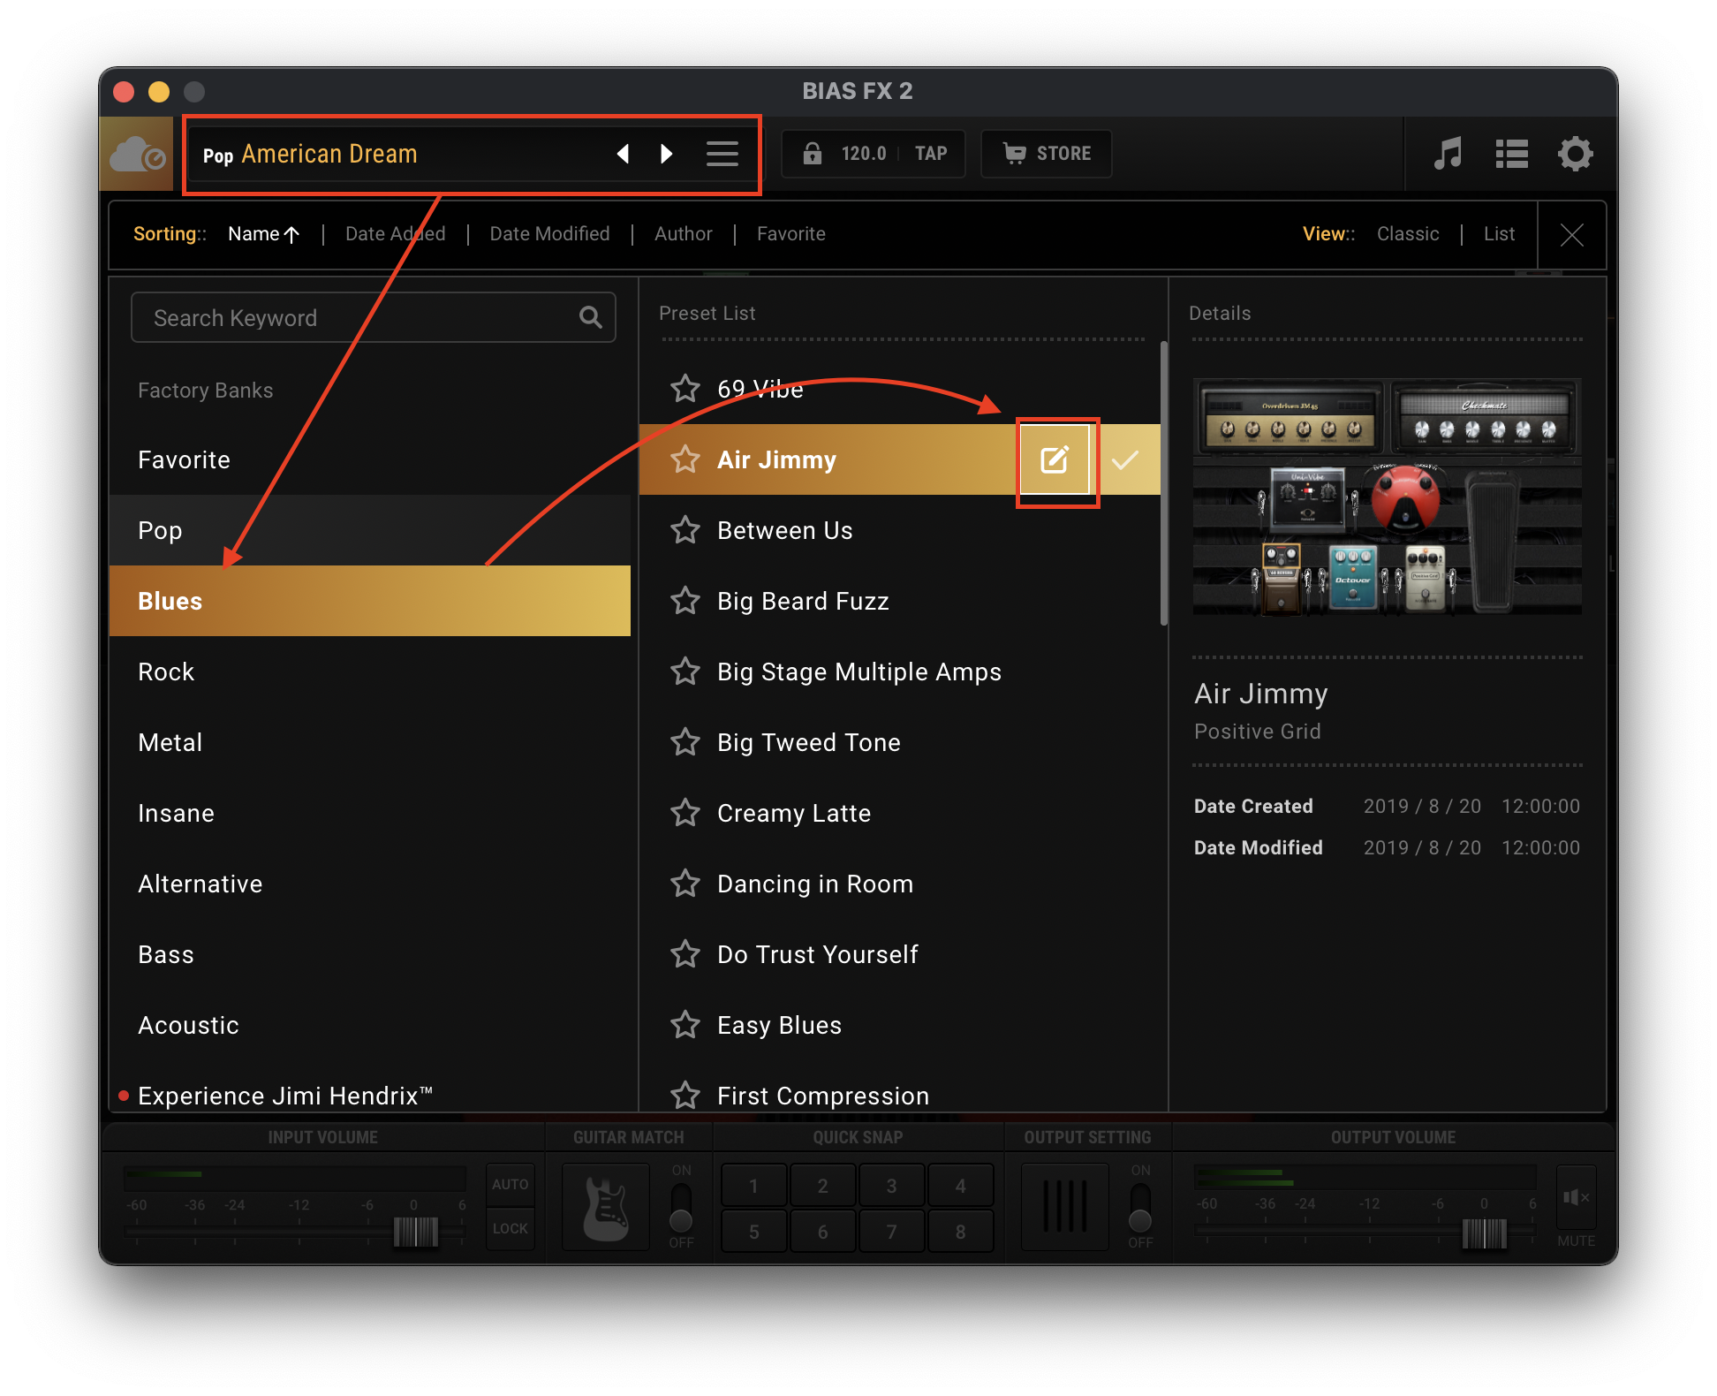Image resolution: width=1717 pixels, height=1396 pixels.
Task: Open the list view icon in the top bar
Action: point(1511,154)
